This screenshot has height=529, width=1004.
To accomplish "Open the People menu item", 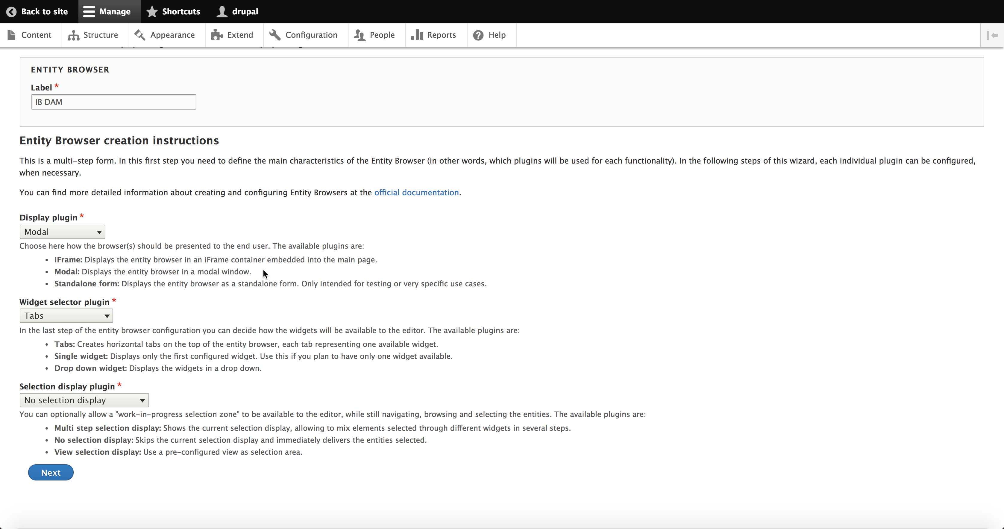I will click(x=382, y=35).
